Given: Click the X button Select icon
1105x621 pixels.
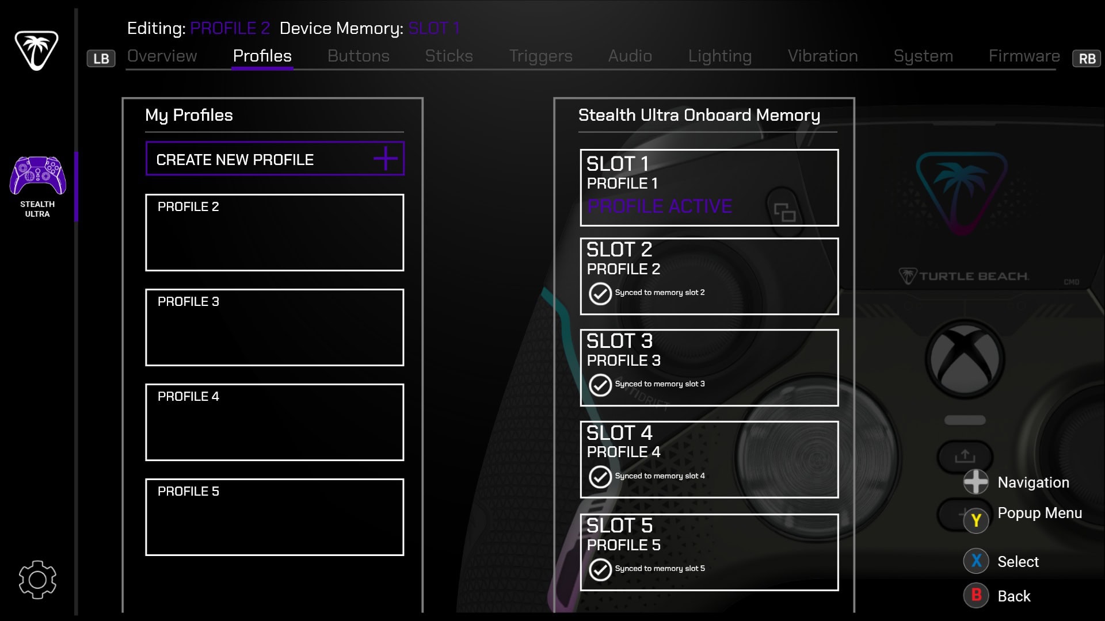Looking at the screenshot, I should click(x=976, y=561).
